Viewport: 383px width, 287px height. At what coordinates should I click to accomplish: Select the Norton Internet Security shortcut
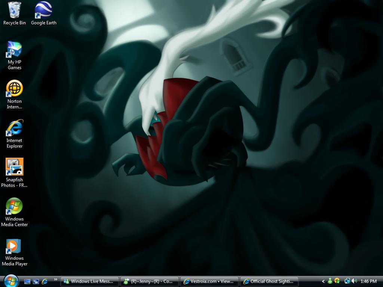[15, 95]
